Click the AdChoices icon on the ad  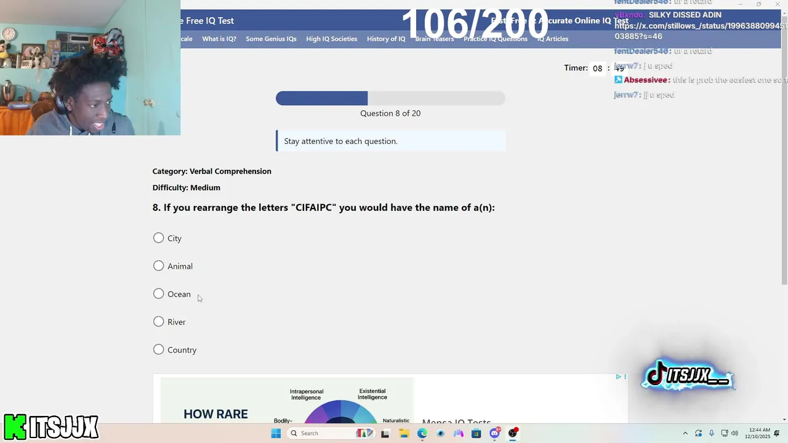619,377
